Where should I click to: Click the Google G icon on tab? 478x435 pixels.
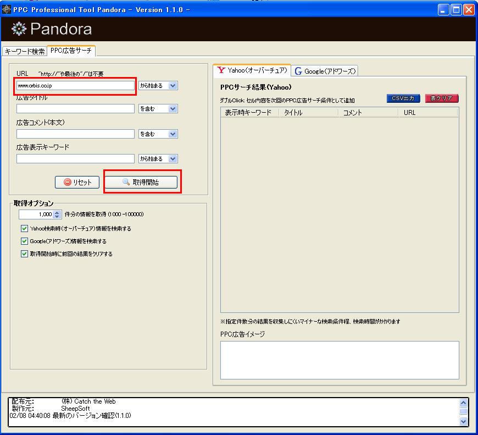click(x=298, y=71)
